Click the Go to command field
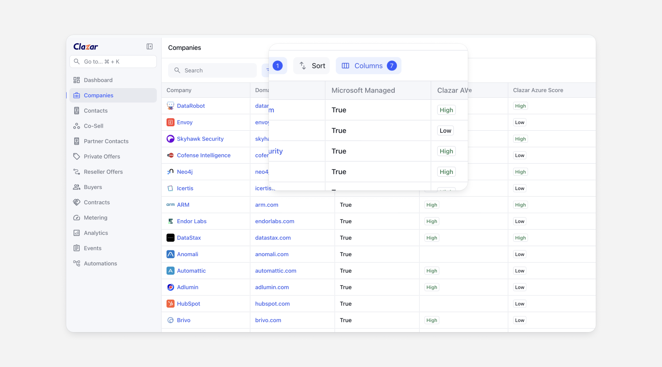The height and width of the screenshot is (367, 662). tap(113, 62)
